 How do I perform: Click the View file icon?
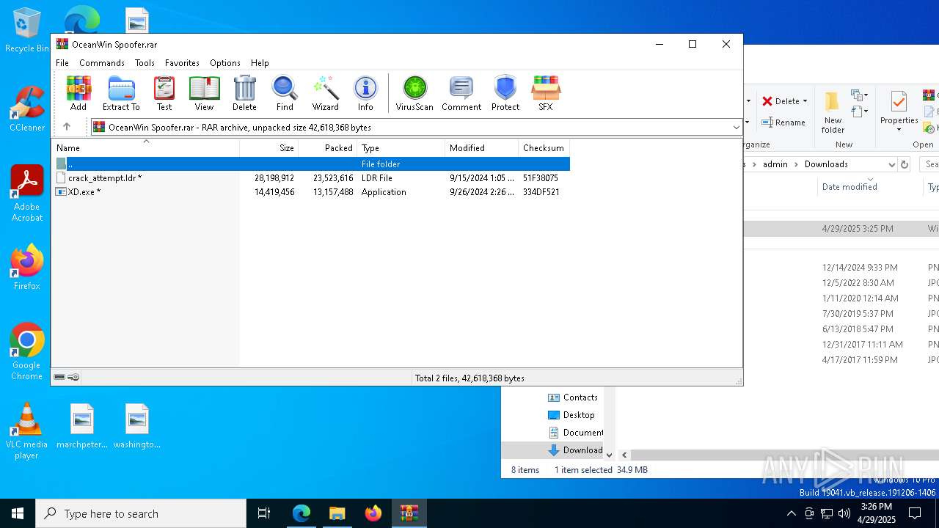click(204, 93)
